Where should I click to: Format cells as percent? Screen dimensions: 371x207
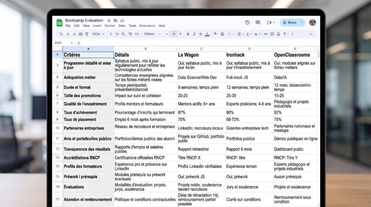click(117, 34)
